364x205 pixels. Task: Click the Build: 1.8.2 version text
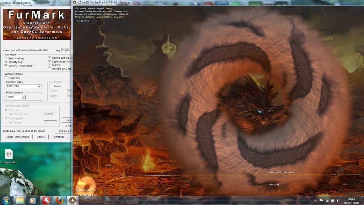pyautogui.click(x=24, y=131)
